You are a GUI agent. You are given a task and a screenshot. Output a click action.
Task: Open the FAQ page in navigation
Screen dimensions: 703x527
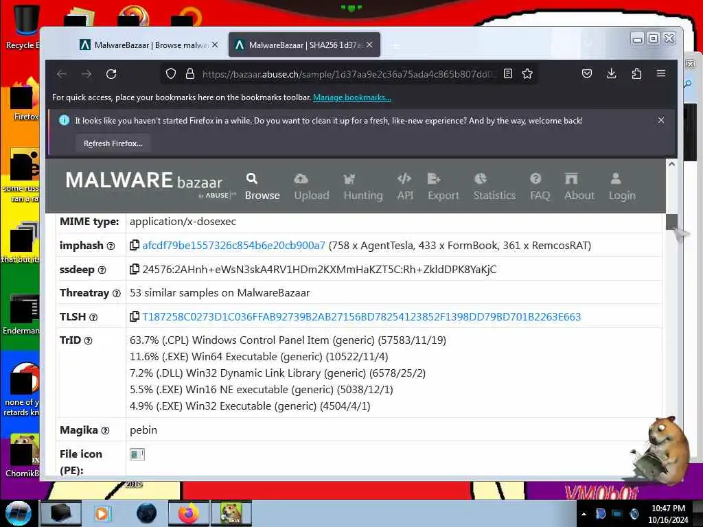pos(540,187)
